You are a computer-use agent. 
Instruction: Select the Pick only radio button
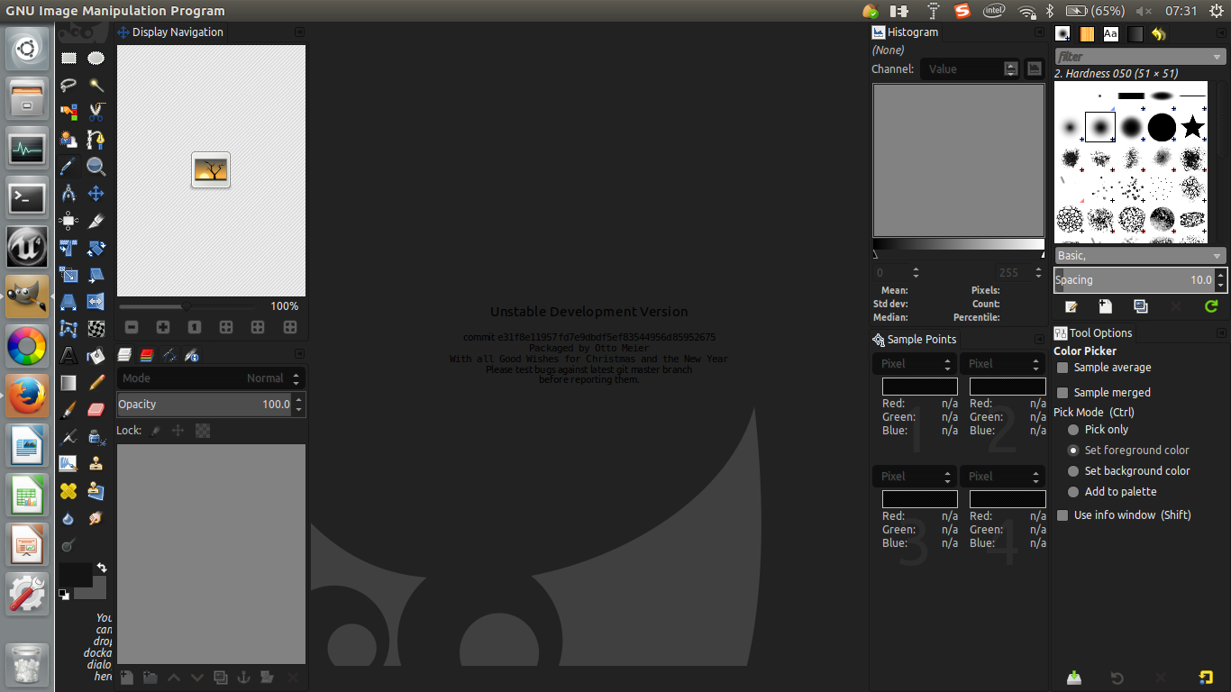[x=1073, y=430]
